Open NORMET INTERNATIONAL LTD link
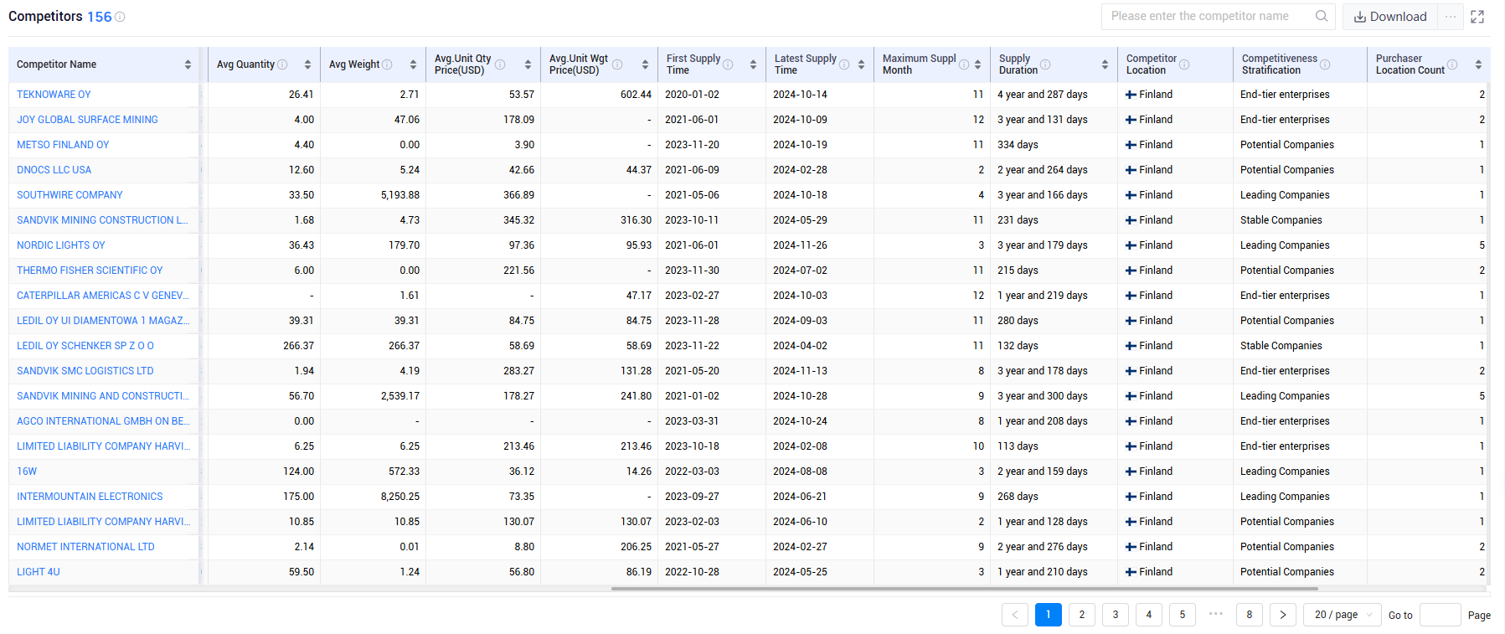This screenshot has height=634, width=1505. [85, 547]
